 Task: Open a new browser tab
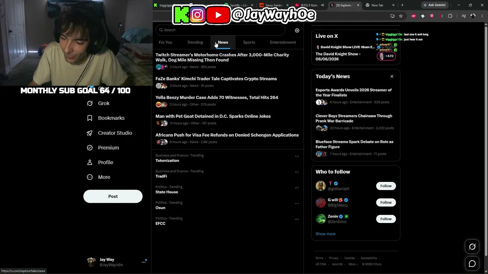[402, 5]
